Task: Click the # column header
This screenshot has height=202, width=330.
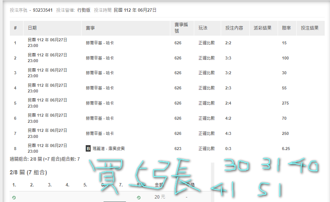Action: click(16, 28)
